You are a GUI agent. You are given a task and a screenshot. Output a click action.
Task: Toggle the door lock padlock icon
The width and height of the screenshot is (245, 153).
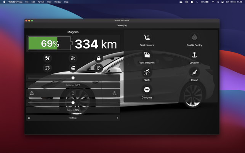click(x=99, y=58)
